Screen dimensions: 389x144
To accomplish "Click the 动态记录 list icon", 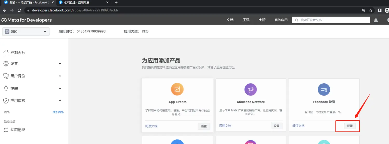I will coord(6,130).
